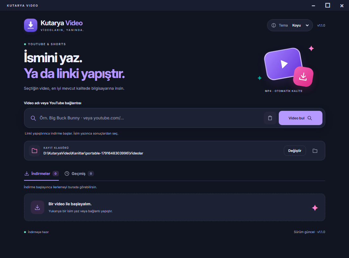
Task: Click the Bir video ile başlayalım heading
Action: pyautogui.click(x=70, y=204)
